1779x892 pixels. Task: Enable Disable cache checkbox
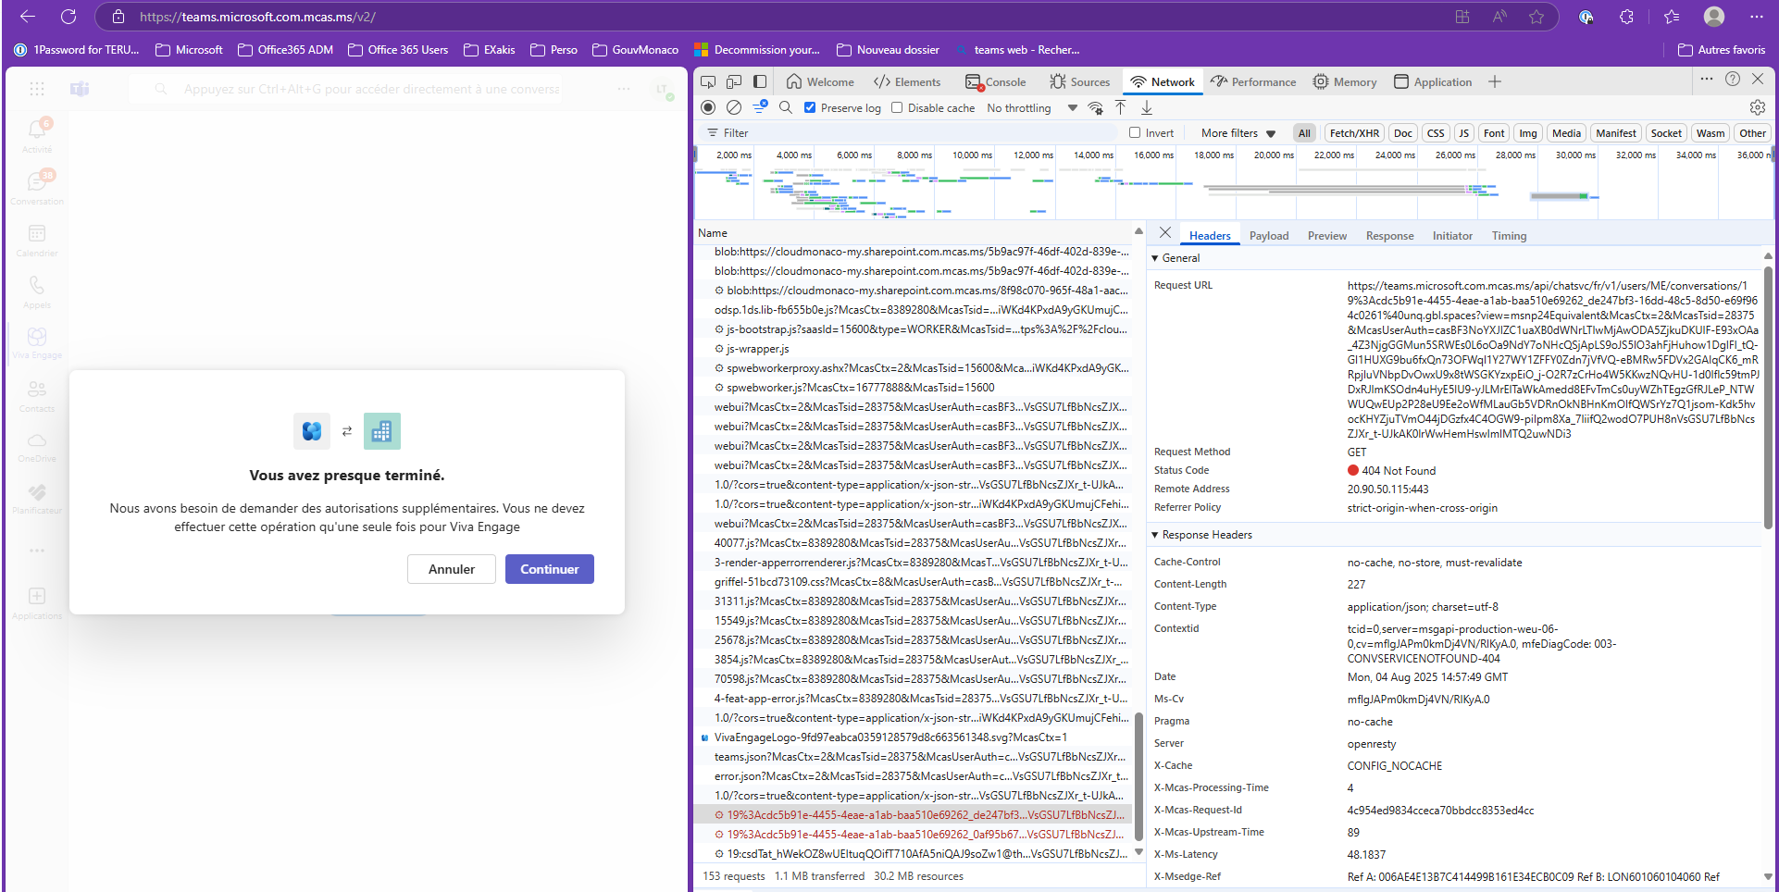coord(897,107)
